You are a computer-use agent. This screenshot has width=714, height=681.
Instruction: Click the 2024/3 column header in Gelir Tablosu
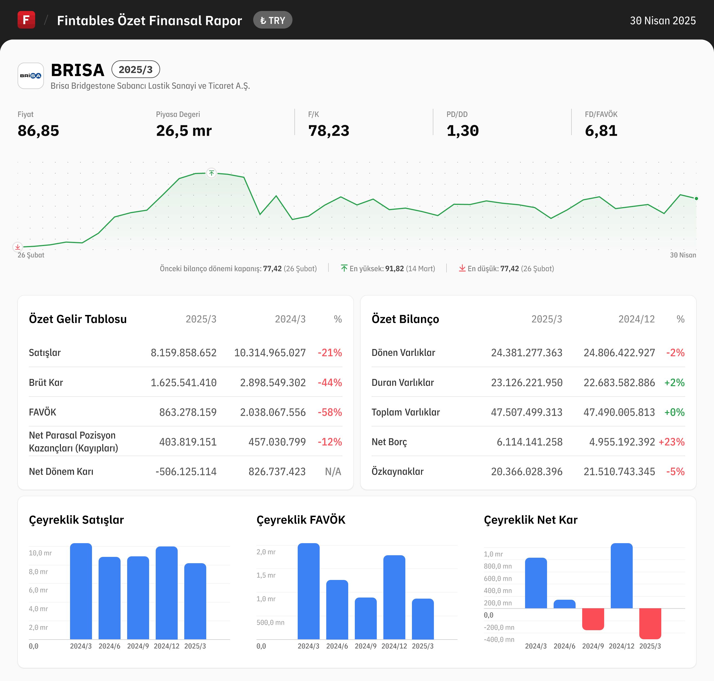[290, 319]
